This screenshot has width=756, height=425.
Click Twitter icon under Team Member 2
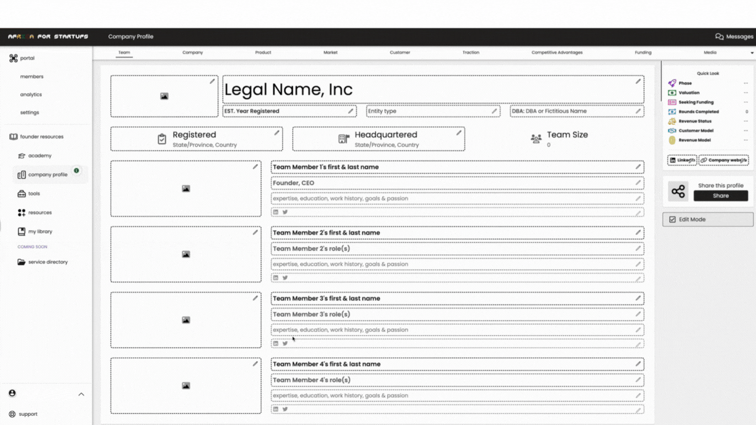coord(285,278)
